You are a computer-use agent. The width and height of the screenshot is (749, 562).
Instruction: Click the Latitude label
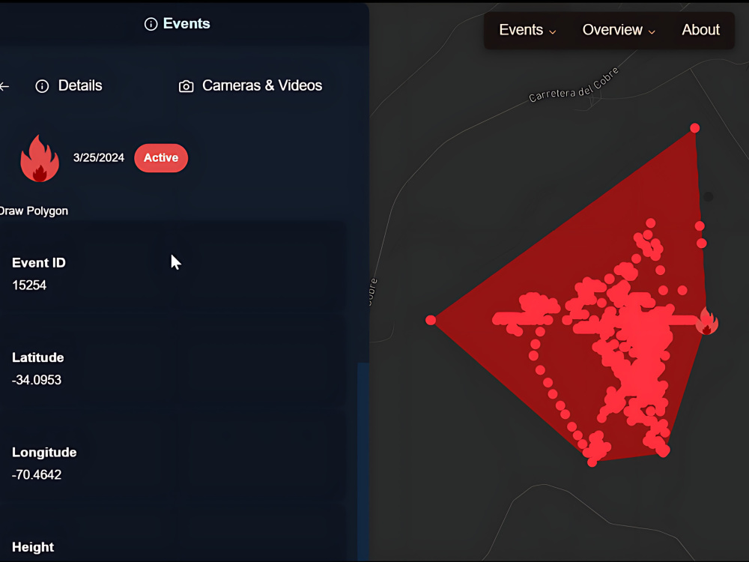37,357
